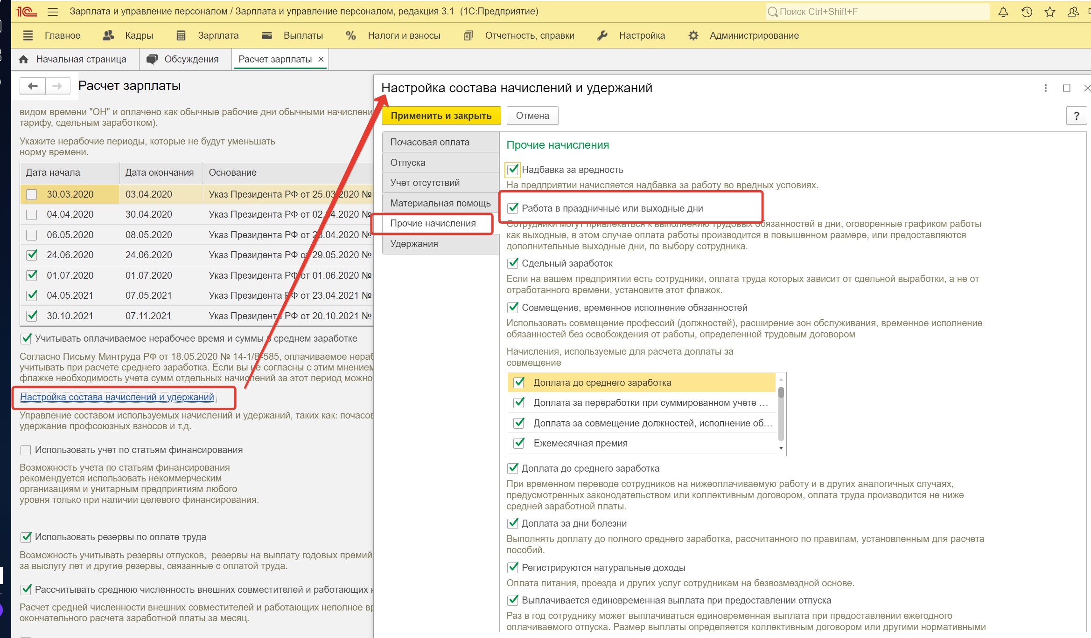Uncheck Сдельный заработок checkbox
Viewport: 1091px width, 638px height.
pyautogui.click(x=513, y=263)
